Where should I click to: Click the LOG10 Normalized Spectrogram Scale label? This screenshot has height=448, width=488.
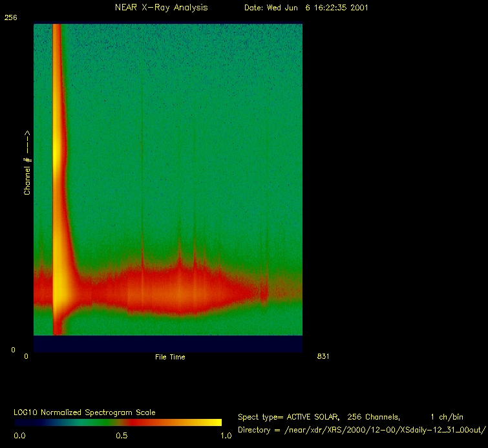85,412
